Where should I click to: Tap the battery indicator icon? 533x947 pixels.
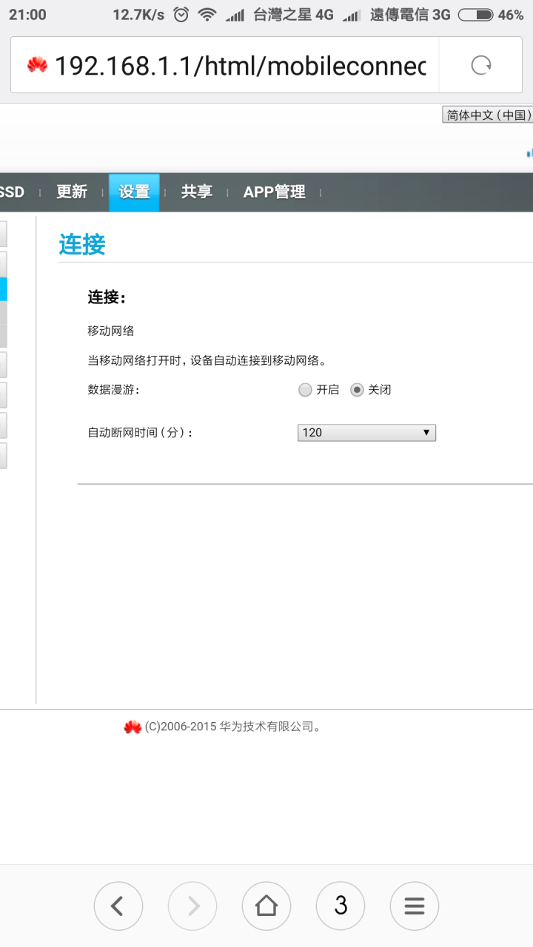coord(475,15)
